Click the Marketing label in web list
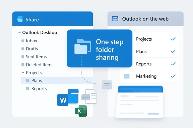 click(x=146, y=76)
